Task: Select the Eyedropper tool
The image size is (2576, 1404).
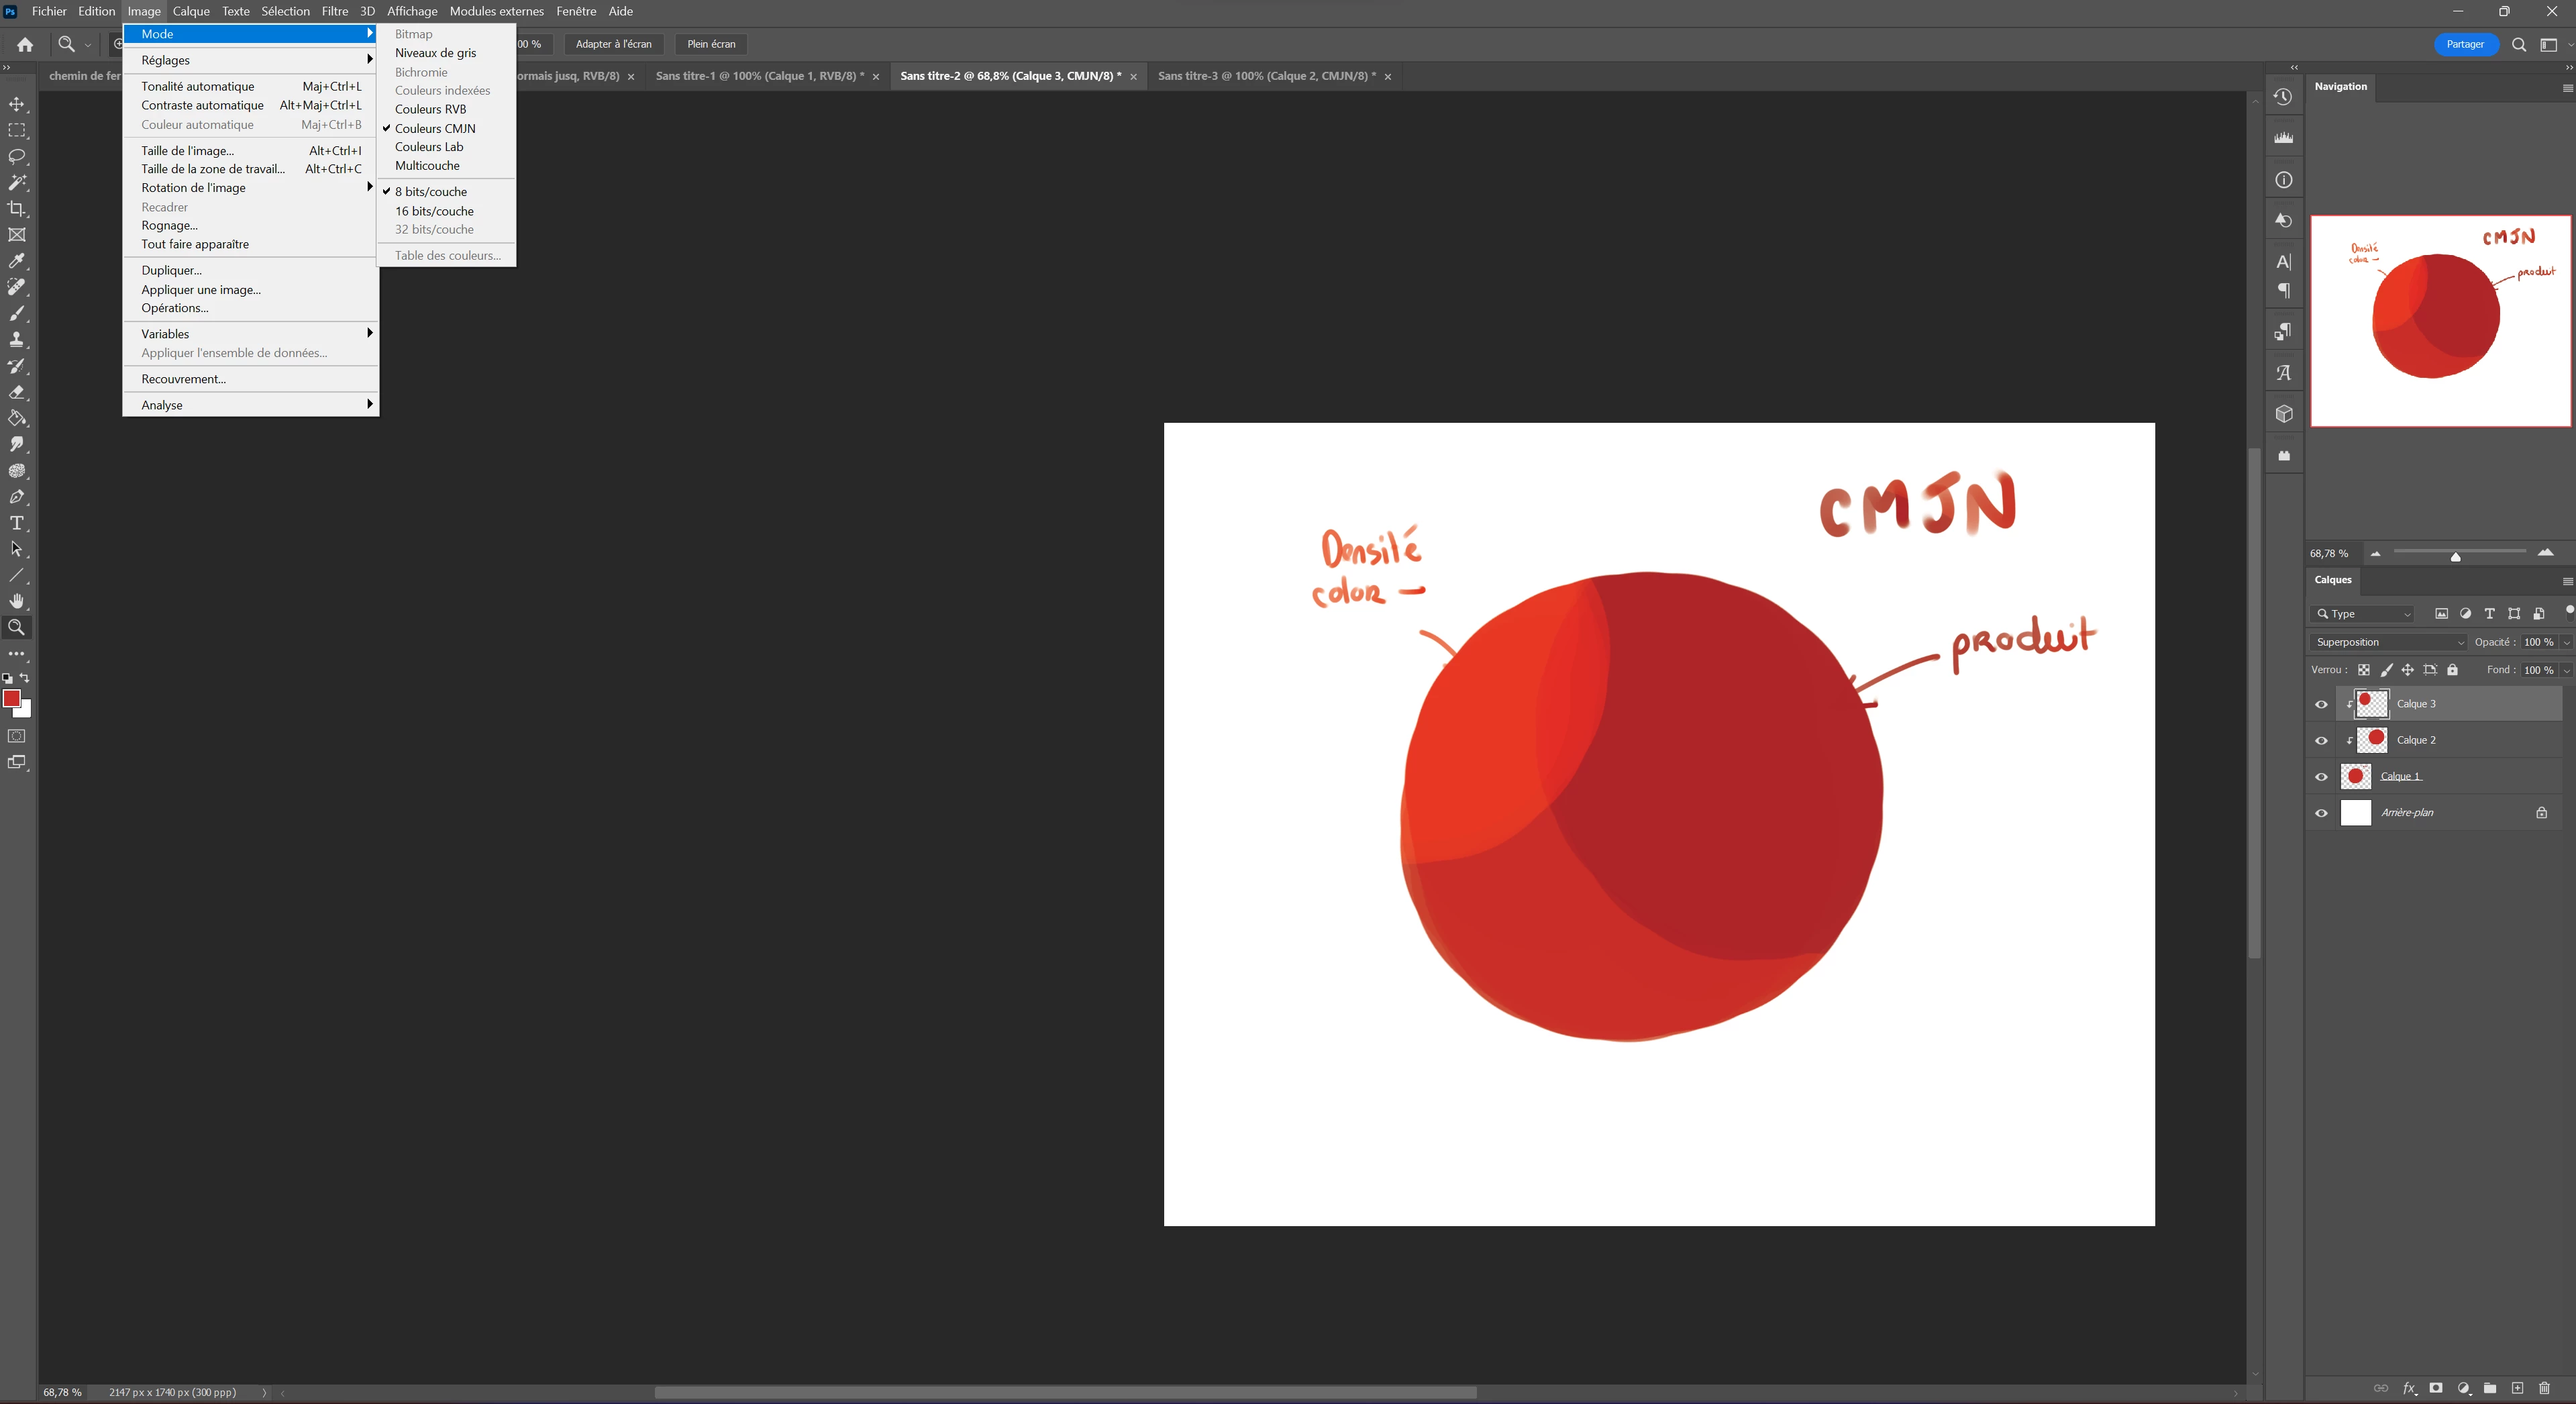Action: coord(17,261)
